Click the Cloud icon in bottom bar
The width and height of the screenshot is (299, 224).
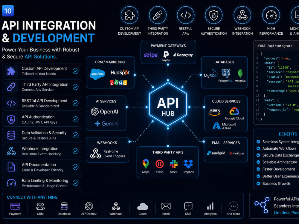[142, 206]
